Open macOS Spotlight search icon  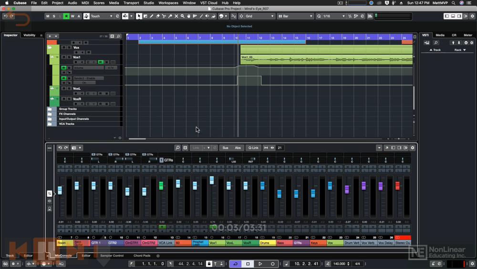(453, 3)
